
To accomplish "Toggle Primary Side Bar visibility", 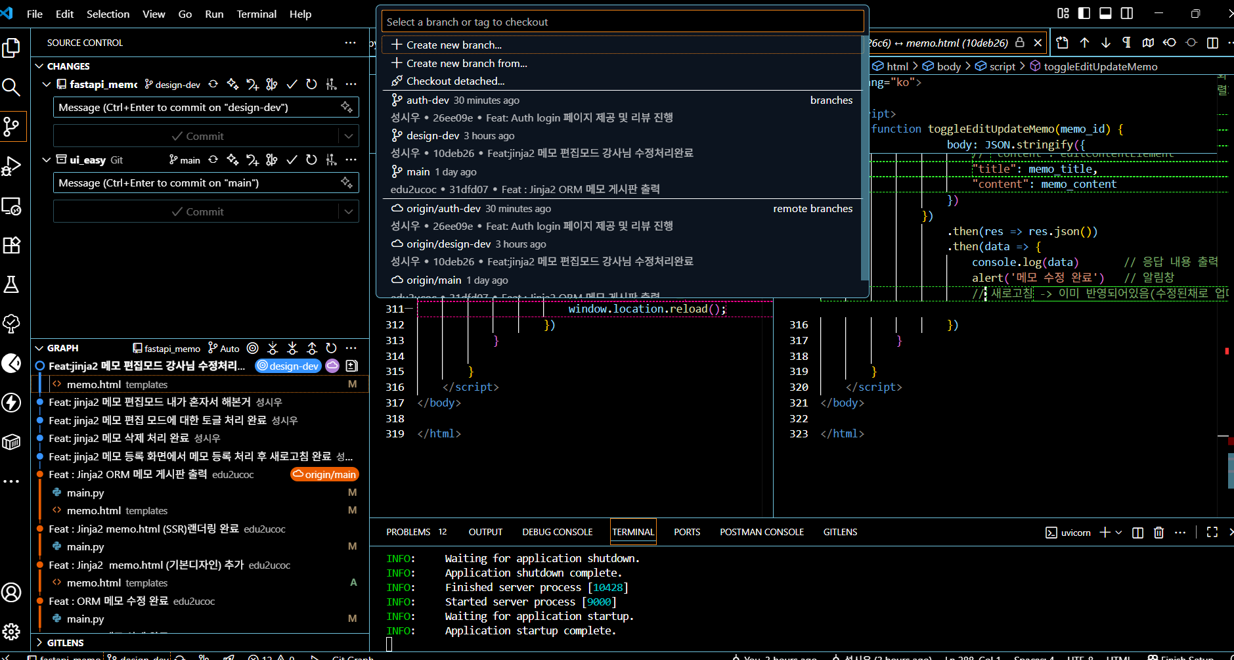I will tap(1084, 13).
